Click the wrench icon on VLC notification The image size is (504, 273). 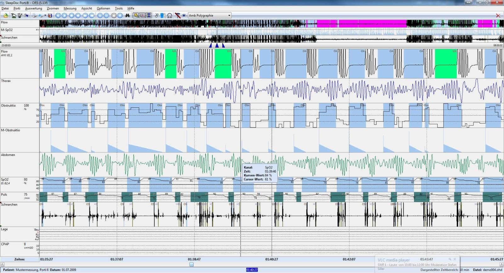tap(450, 259)
